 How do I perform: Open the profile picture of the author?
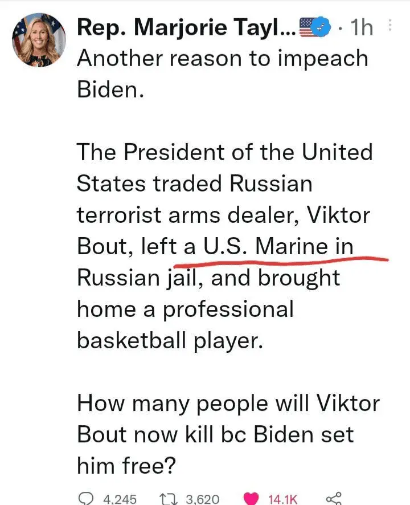(39, 39)
